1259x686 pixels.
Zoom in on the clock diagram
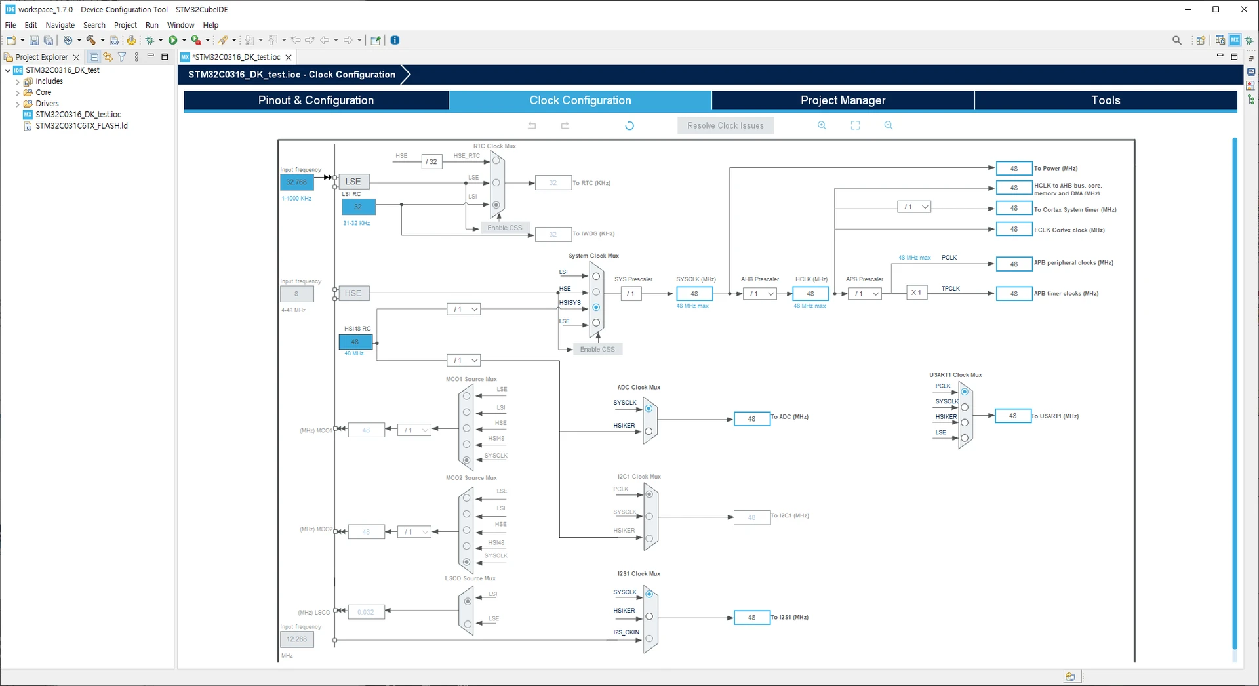pyautogui.click(x=822, y=125)
